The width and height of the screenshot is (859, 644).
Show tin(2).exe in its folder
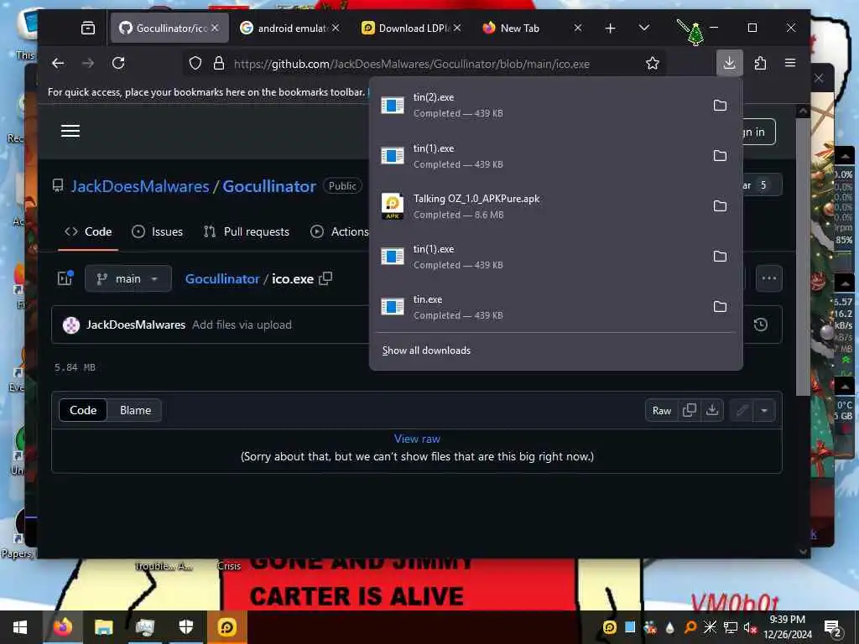pyautogui.click(x=720, y=105)
